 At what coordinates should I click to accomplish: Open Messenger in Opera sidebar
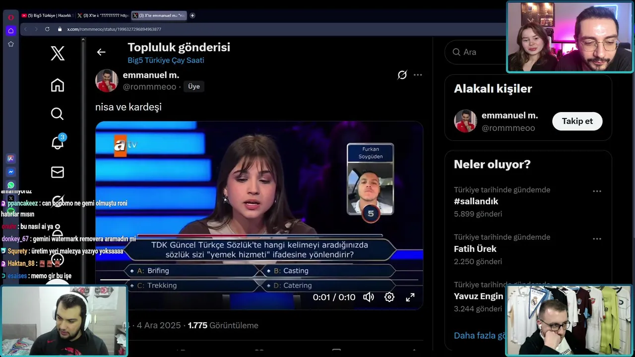[11, 172]
